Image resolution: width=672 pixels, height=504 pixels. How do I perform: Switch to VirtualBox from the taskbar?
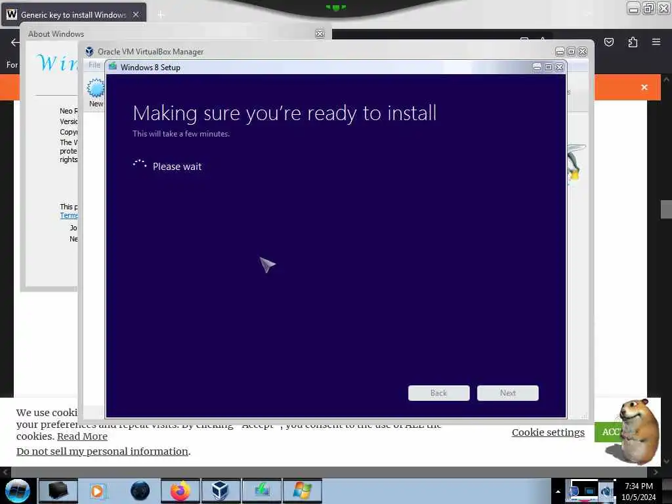point(220,491)
